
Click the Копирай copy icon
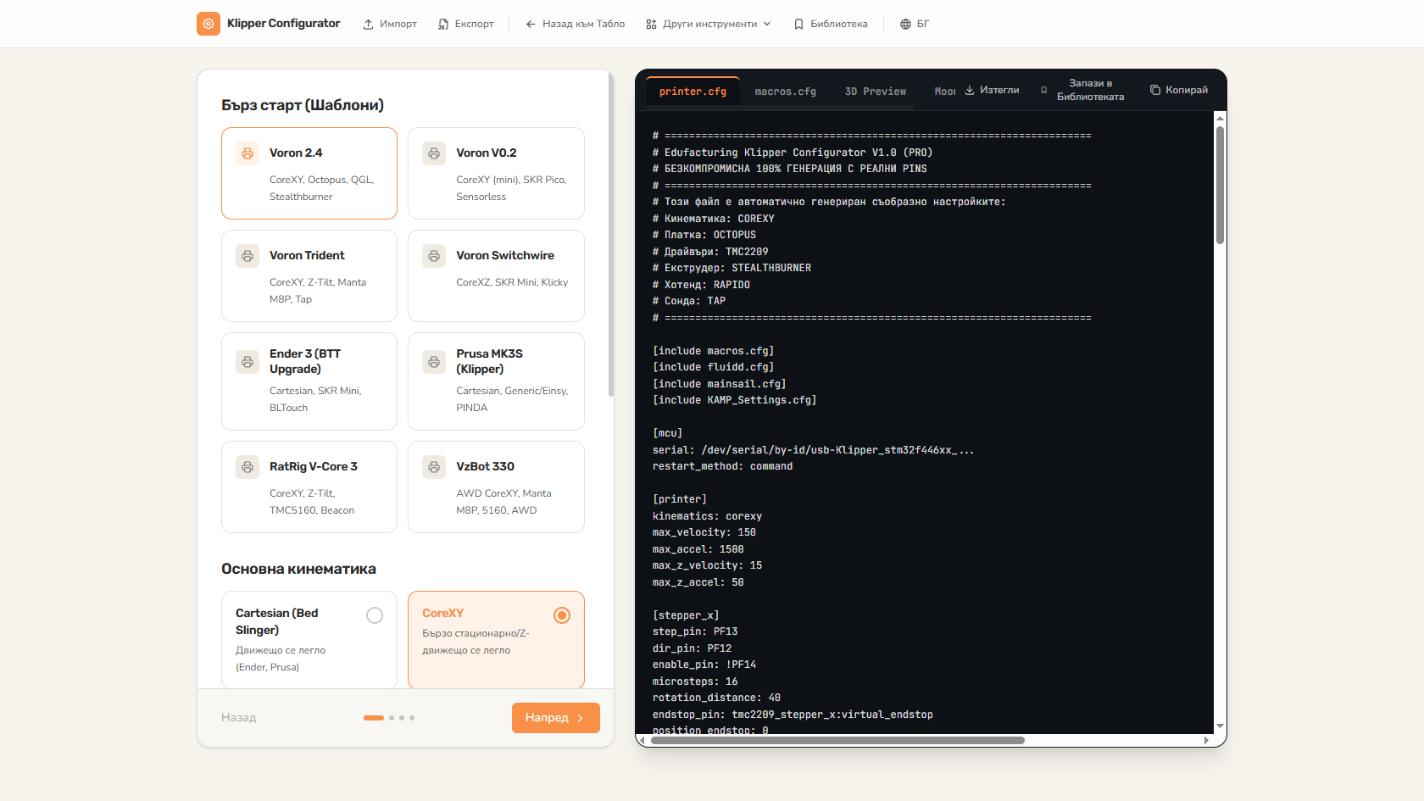[x=1154, y=90]
